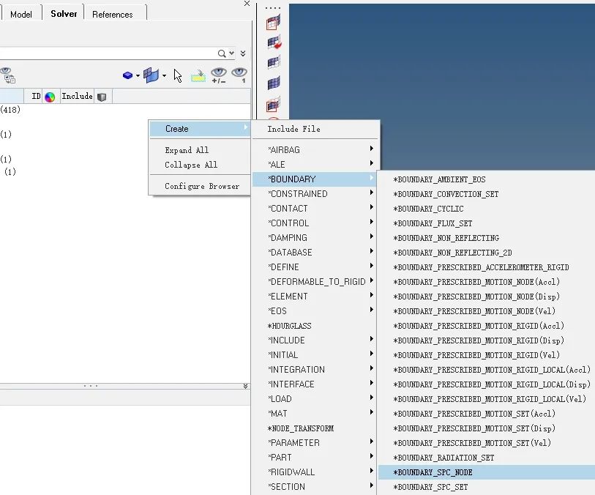Open dropdown arrow next to component surface icon
595x495 pixels.
164,75
